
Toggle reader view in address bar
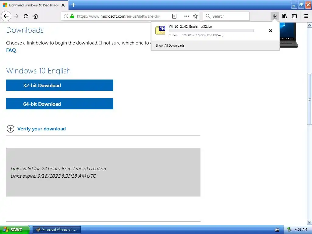click(x=174, y=16)
